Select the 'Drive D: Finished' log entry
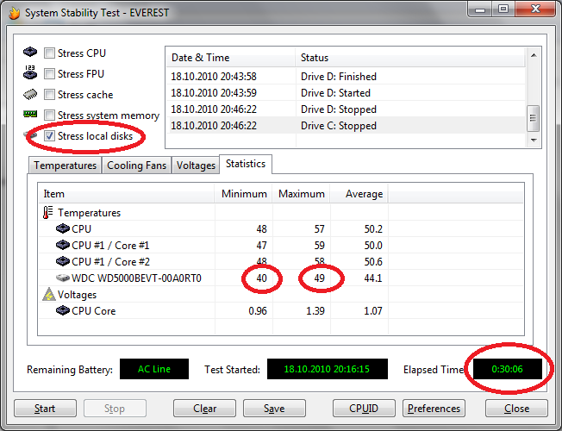 tap(346, 77)
